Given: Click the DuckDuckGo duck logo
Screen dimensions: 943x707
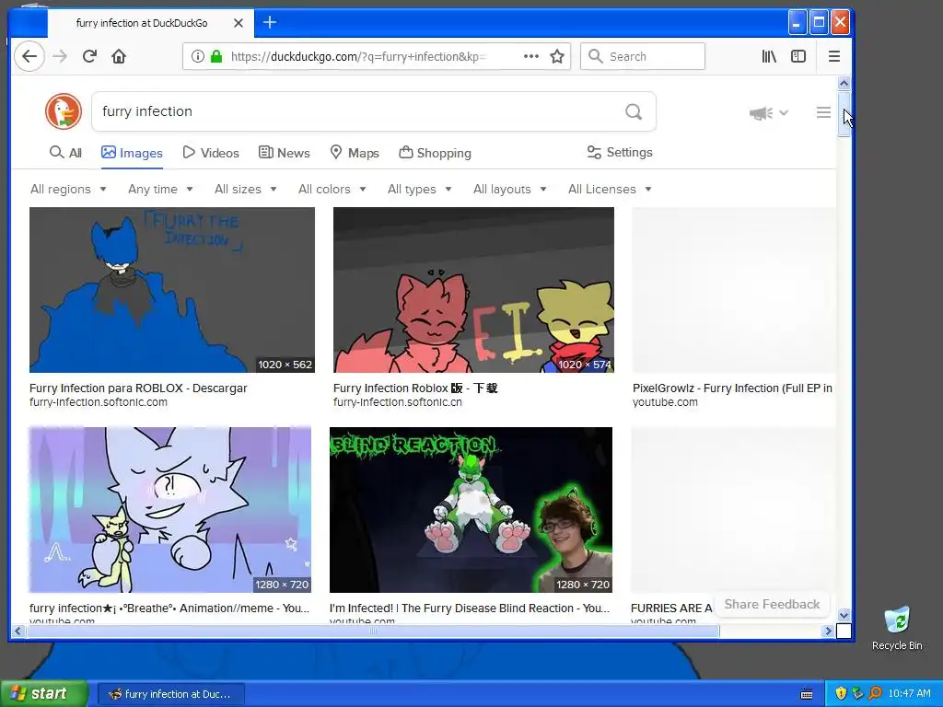Looking at the screenshot, I should pos(64,111).
